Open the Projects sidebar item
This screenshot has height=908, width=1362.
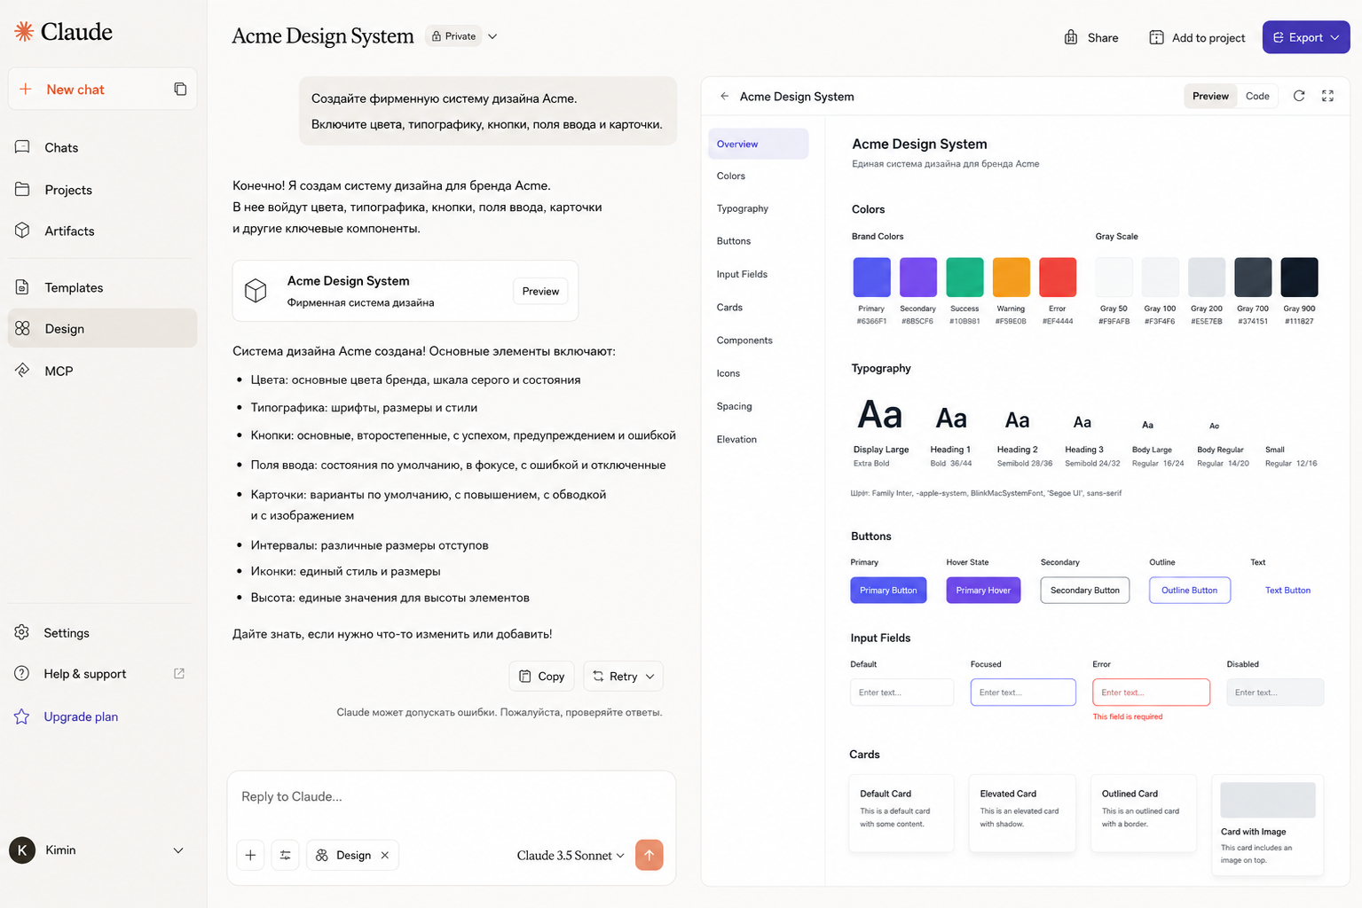coord(102,190)
